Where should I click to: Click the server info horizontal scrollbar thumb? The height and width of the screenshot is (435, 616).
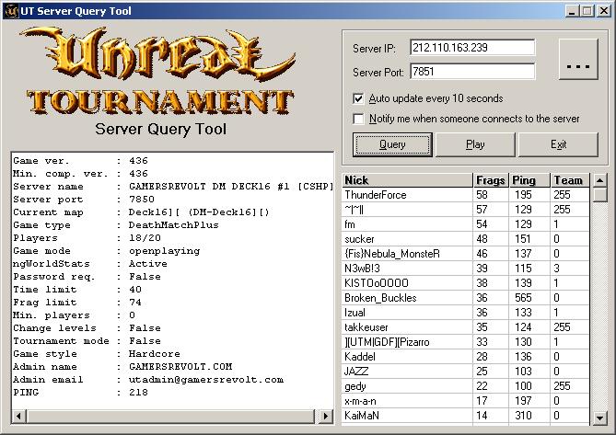[x=171, y=417]
